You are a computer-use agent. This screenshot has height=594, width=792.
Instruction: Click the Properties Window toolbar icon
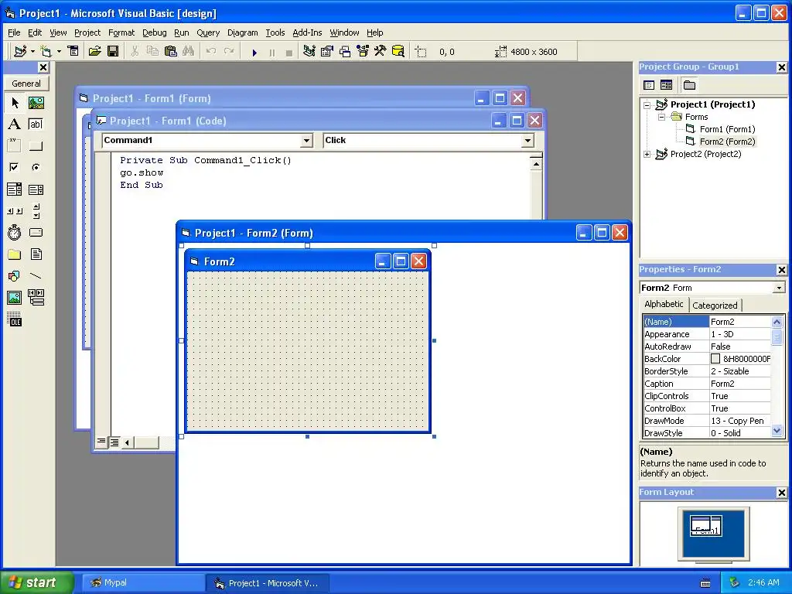(327, 52)
